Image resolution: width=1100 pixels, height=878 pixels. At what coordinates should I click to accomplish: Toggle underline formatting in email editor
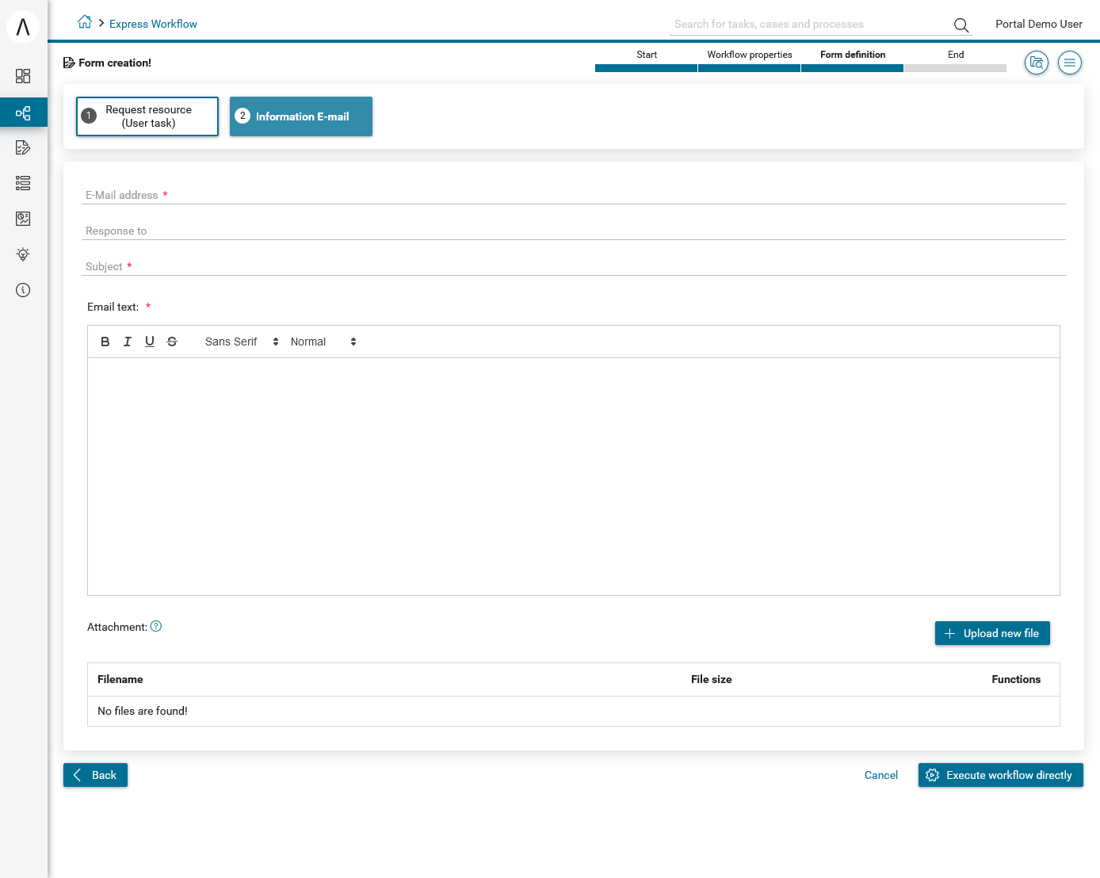click(150, 342)
